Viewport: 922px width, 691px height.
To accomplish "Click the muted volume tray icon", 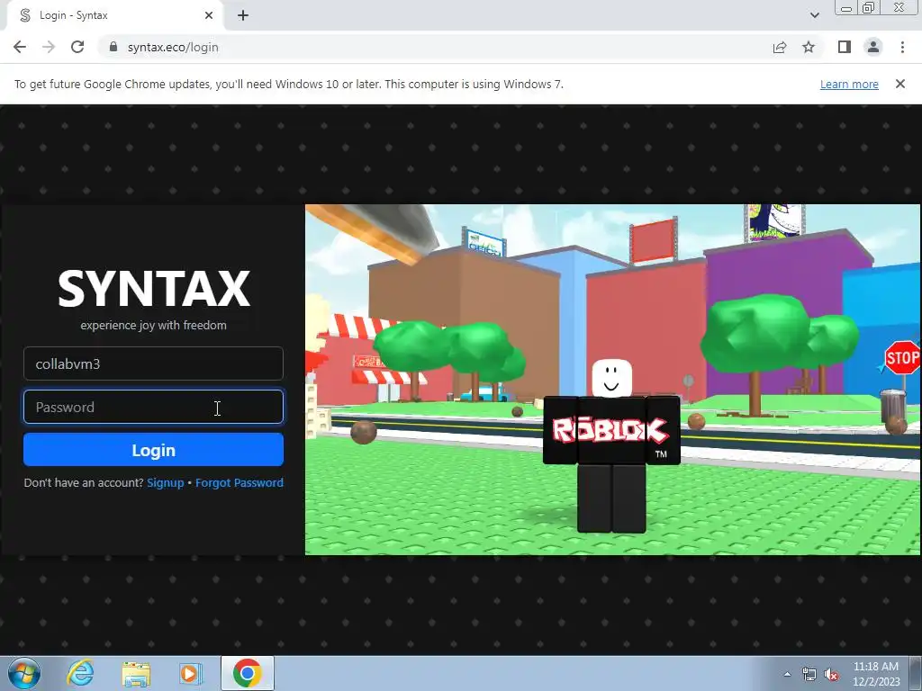I will coord(831,674).
